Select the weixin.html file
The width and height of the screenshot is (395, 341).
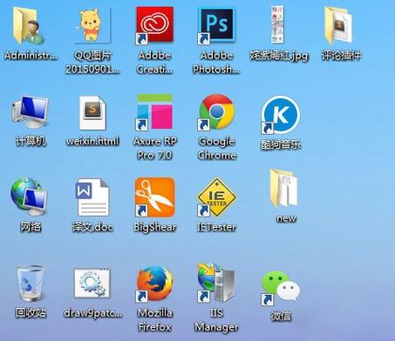click(92, 113)
